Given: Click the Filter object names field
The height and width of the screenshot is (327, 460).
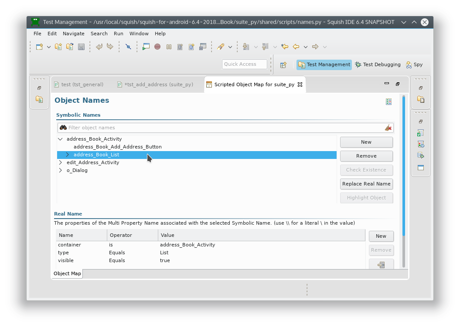Looking at the screenshot, I should [222, 128].
